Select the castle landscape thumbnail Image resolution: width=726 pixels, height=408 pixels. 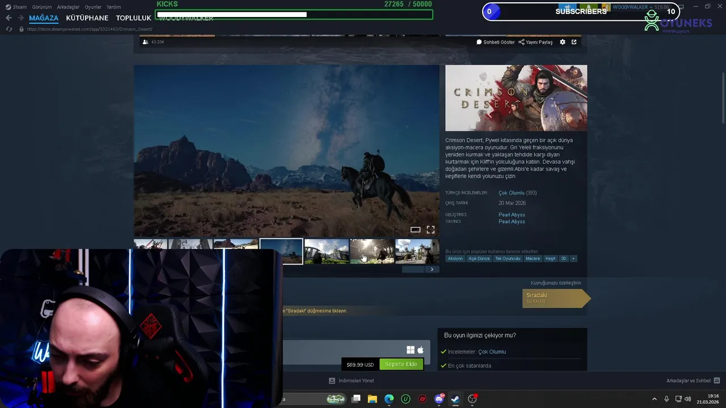[x=327, y=251]
